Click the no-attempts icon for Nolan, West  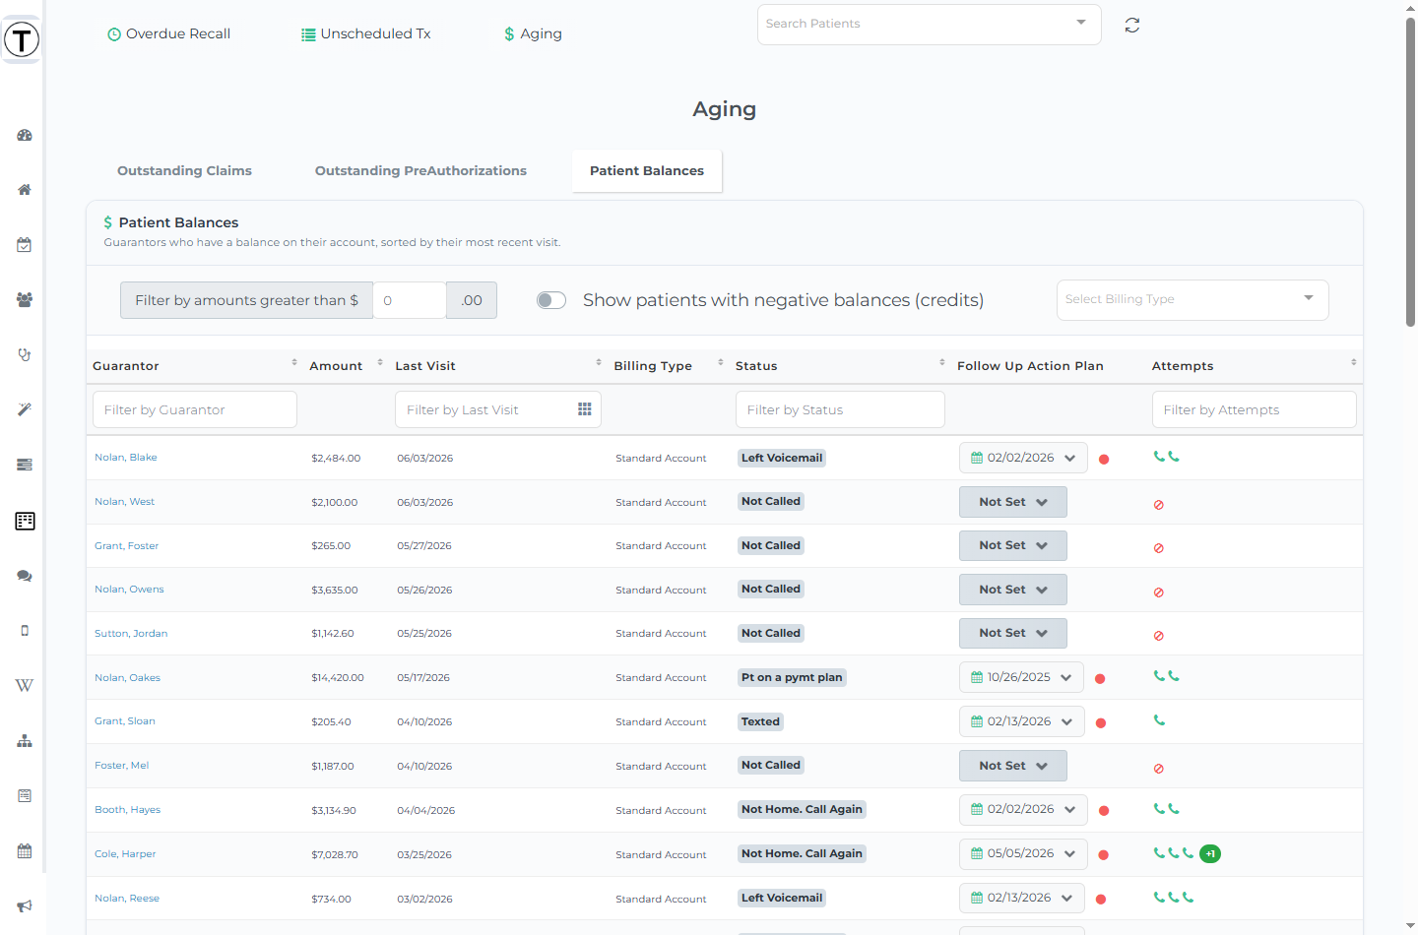(1159, 505)
